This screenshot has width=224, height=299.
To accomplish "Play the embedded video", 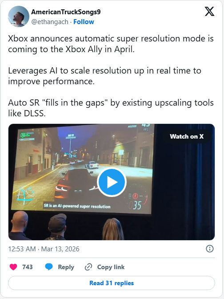I will click(x=112, y=182).
